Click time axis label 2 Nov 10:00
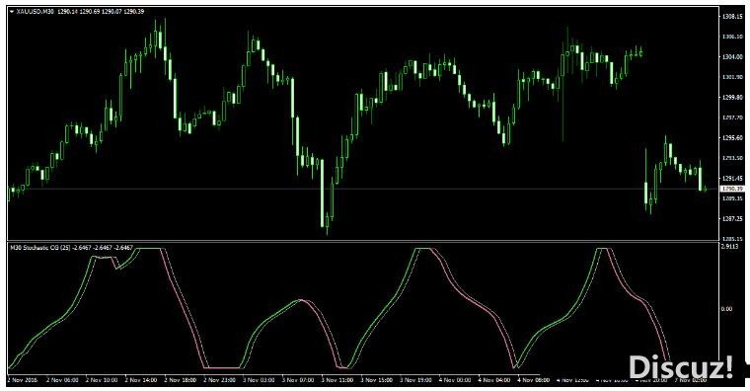 click(102, 380)
